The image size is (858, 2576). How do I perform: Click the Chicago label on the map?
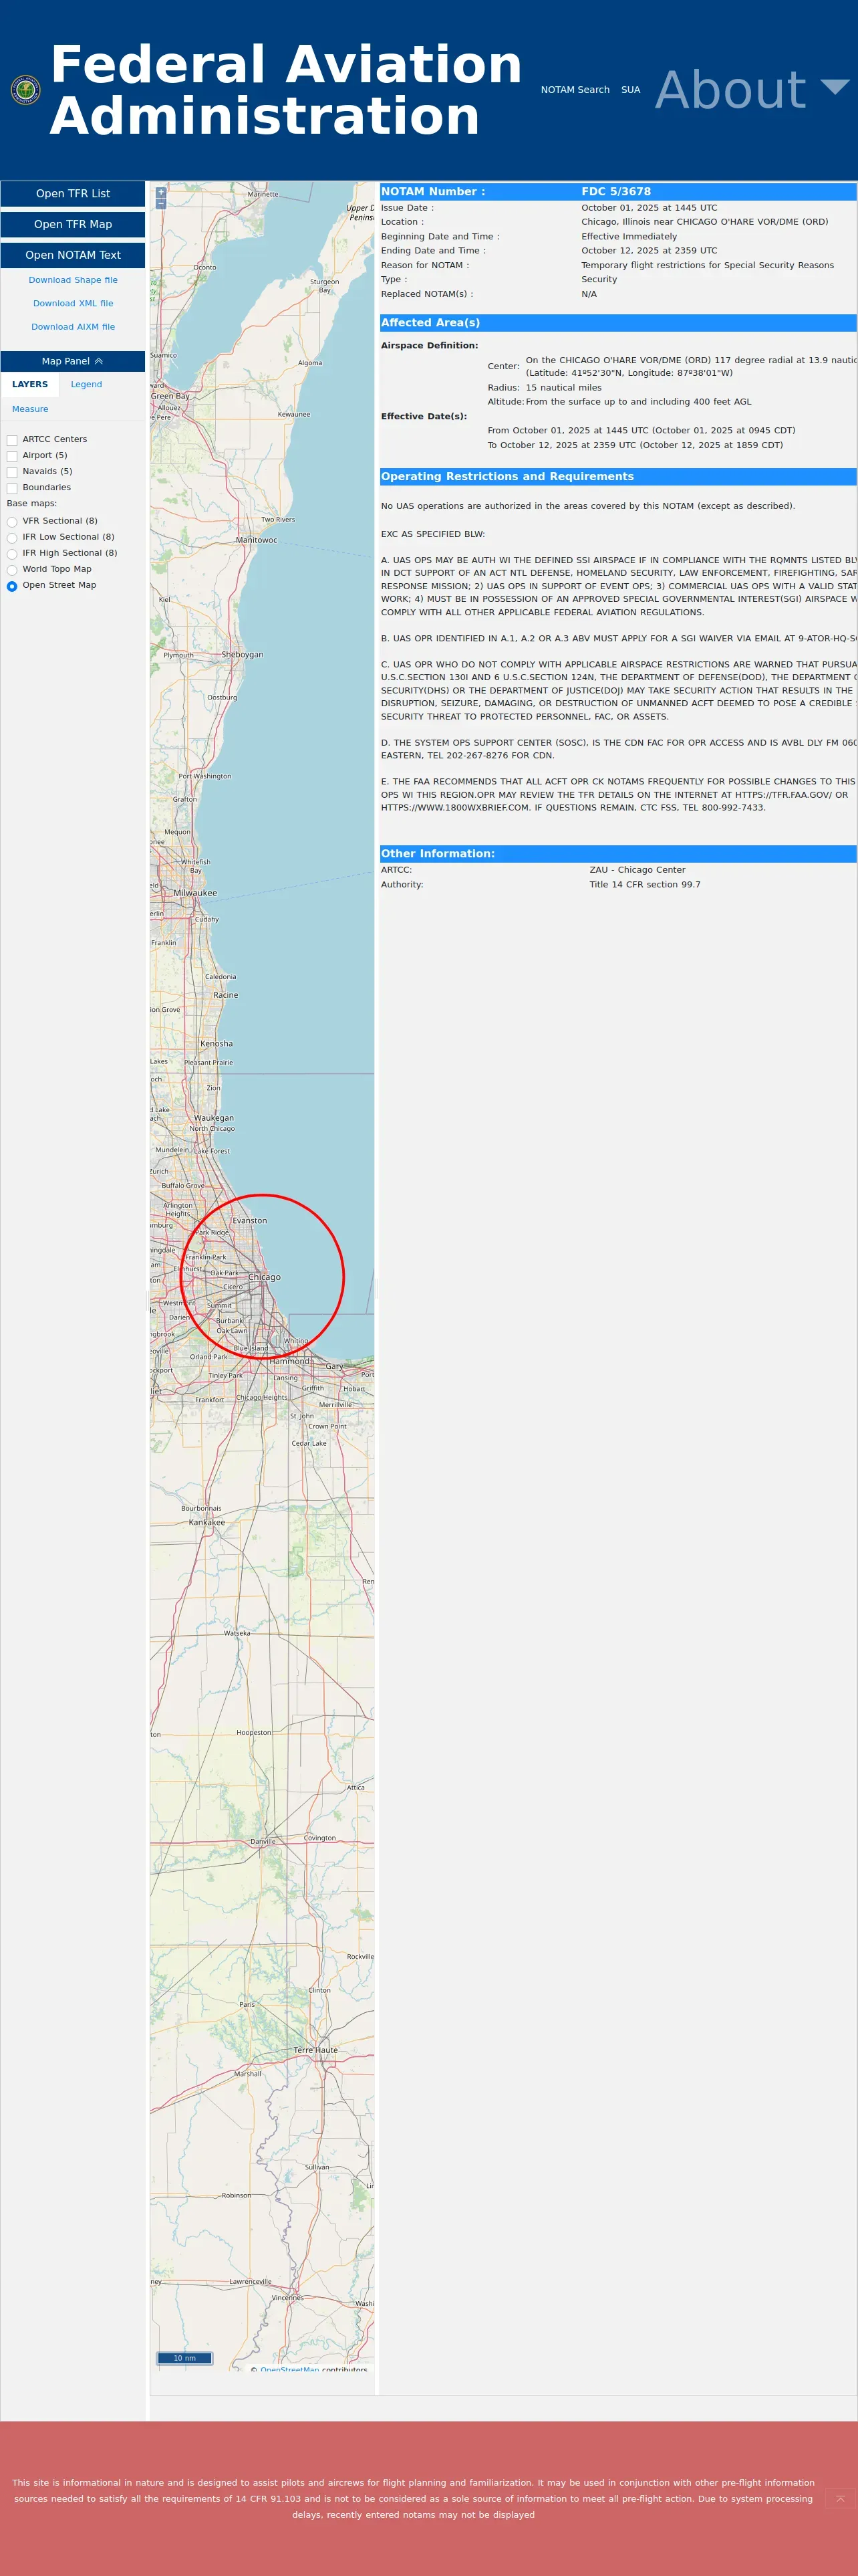pos(265,1277)
